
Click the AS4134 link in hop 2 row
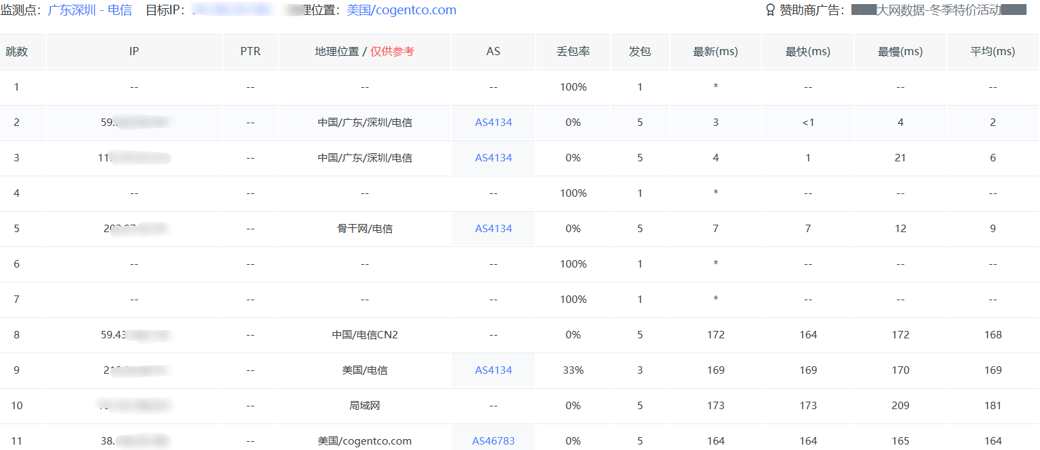[493, 123]
